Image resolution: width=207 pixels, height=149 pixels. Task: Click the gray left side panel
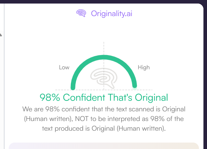(1, 97)
